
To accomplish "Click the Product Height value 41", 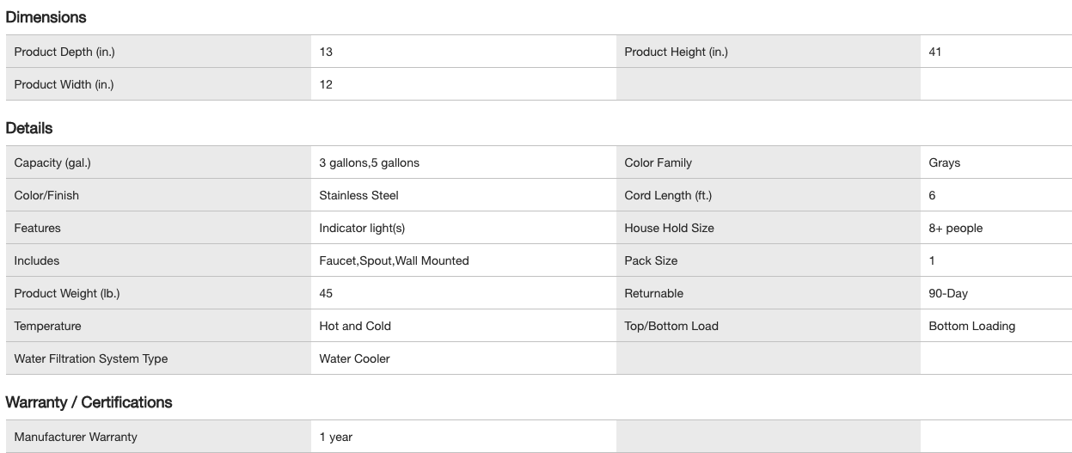I will (x=935, y=52).
